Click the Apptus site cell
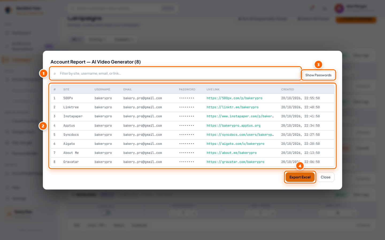The width and height of the screenshot is (385, 240). (x=69, y=126)
